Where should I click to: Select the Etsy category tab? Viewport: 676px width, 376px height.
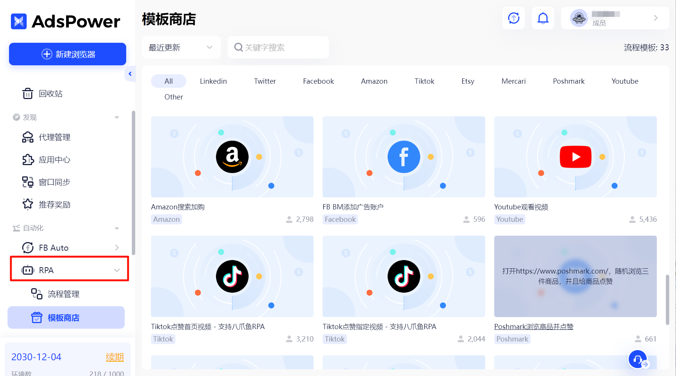pos(468,81)
